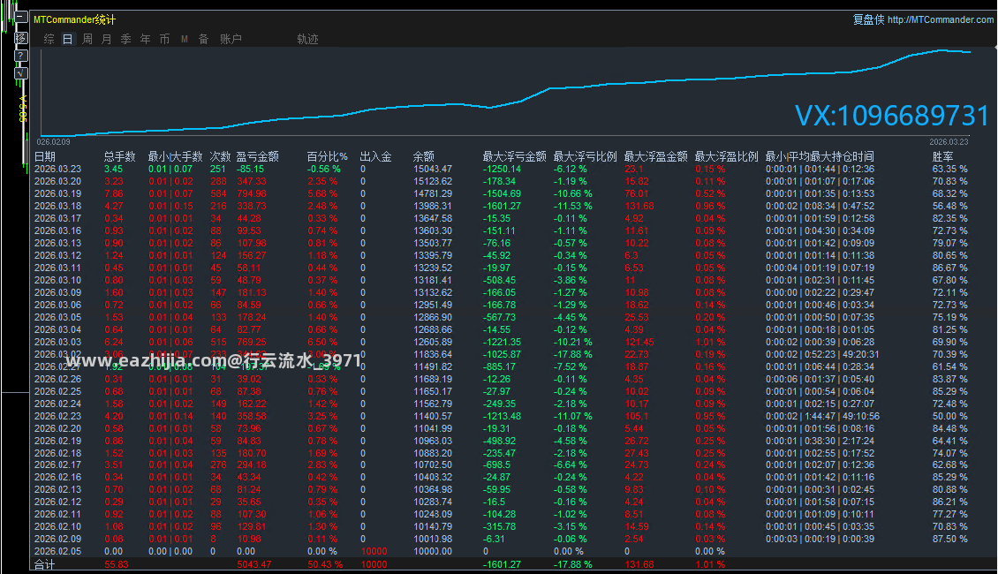The height and width of the screenshot is (574, 998).
Task: Select the 2026.02.05 date row
Action: pos(58,552)
